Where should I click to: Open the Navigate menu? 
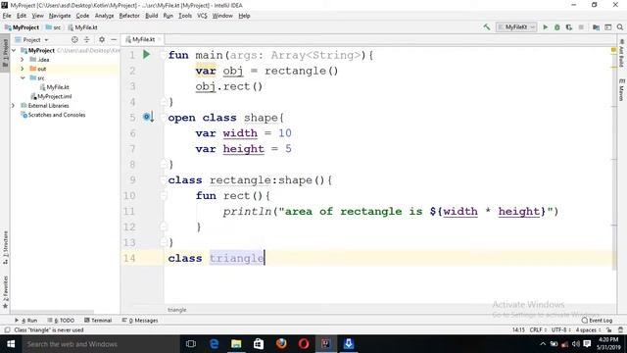[60, 16]
